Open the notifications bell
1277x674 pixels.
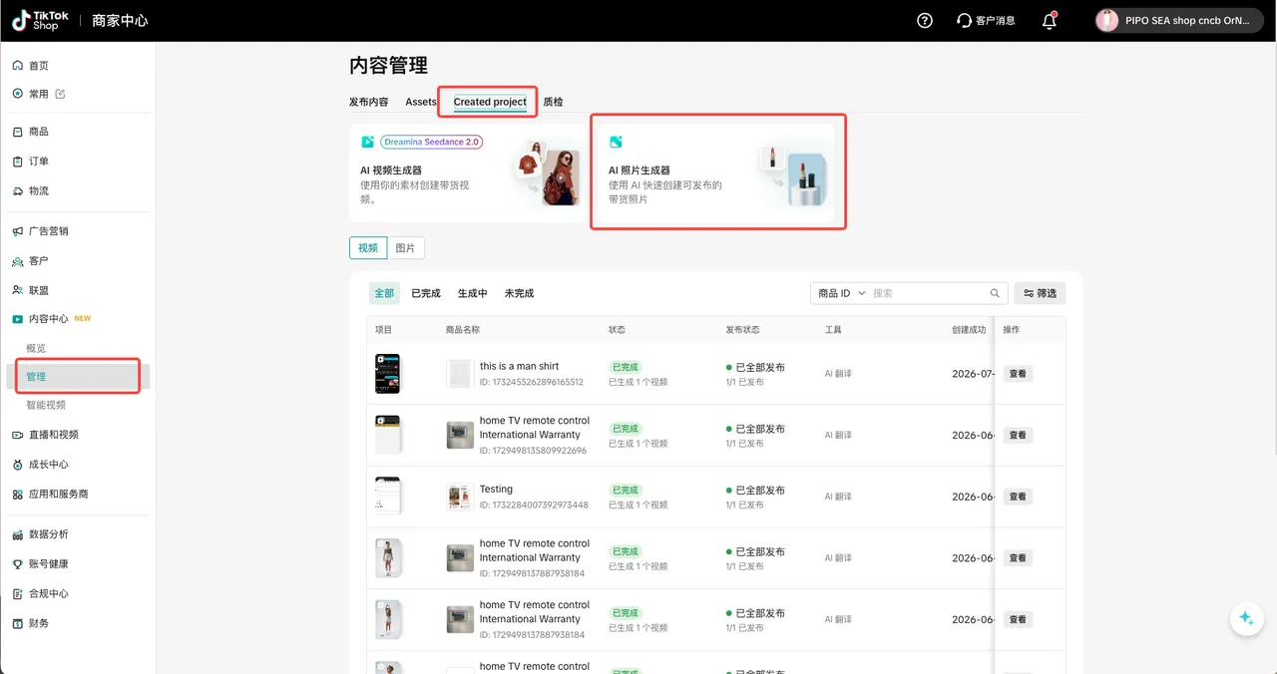(x=1050, y=20)
